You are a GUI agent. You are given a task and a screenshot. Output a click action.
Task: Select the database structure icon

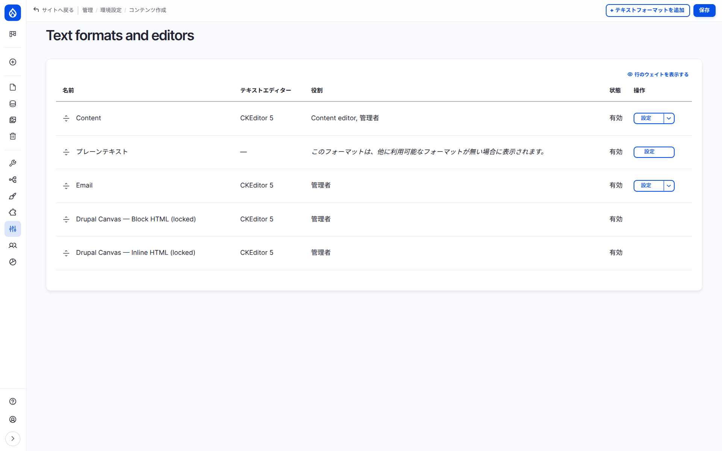(13, 104)
